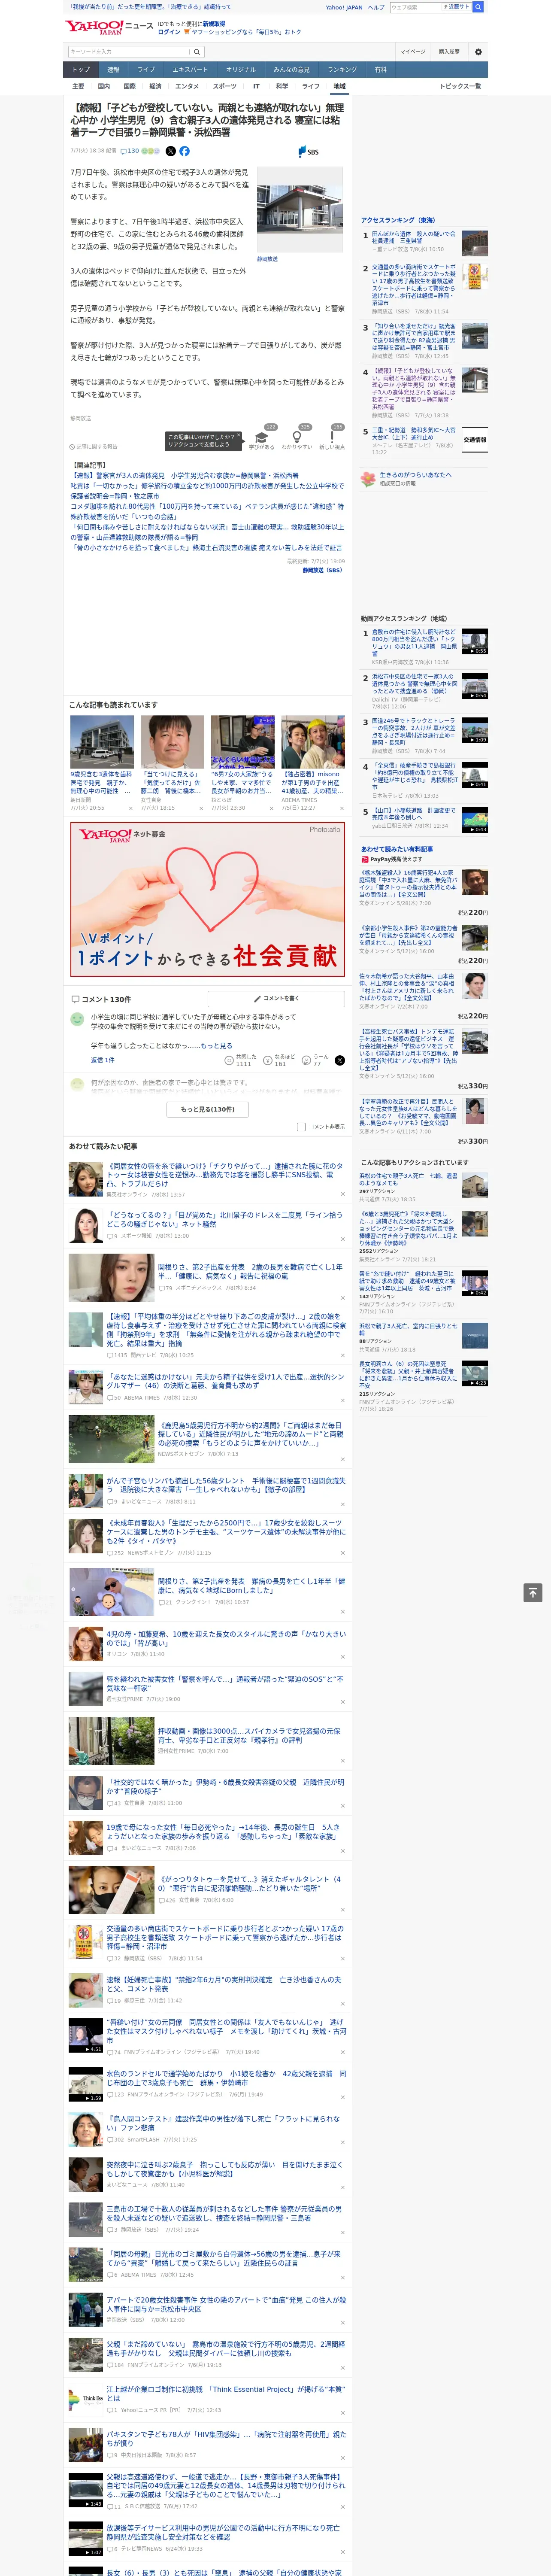551x2576 pixels.
Task: Click the top-right web search button
Action: click(x=478, y=7)
